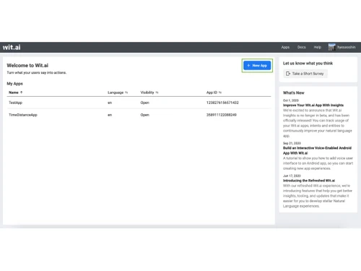The height and width of the screenshot is (271, 361).
Task: Open the TimeDistanceApp row
Action: [x=139, y=115]
